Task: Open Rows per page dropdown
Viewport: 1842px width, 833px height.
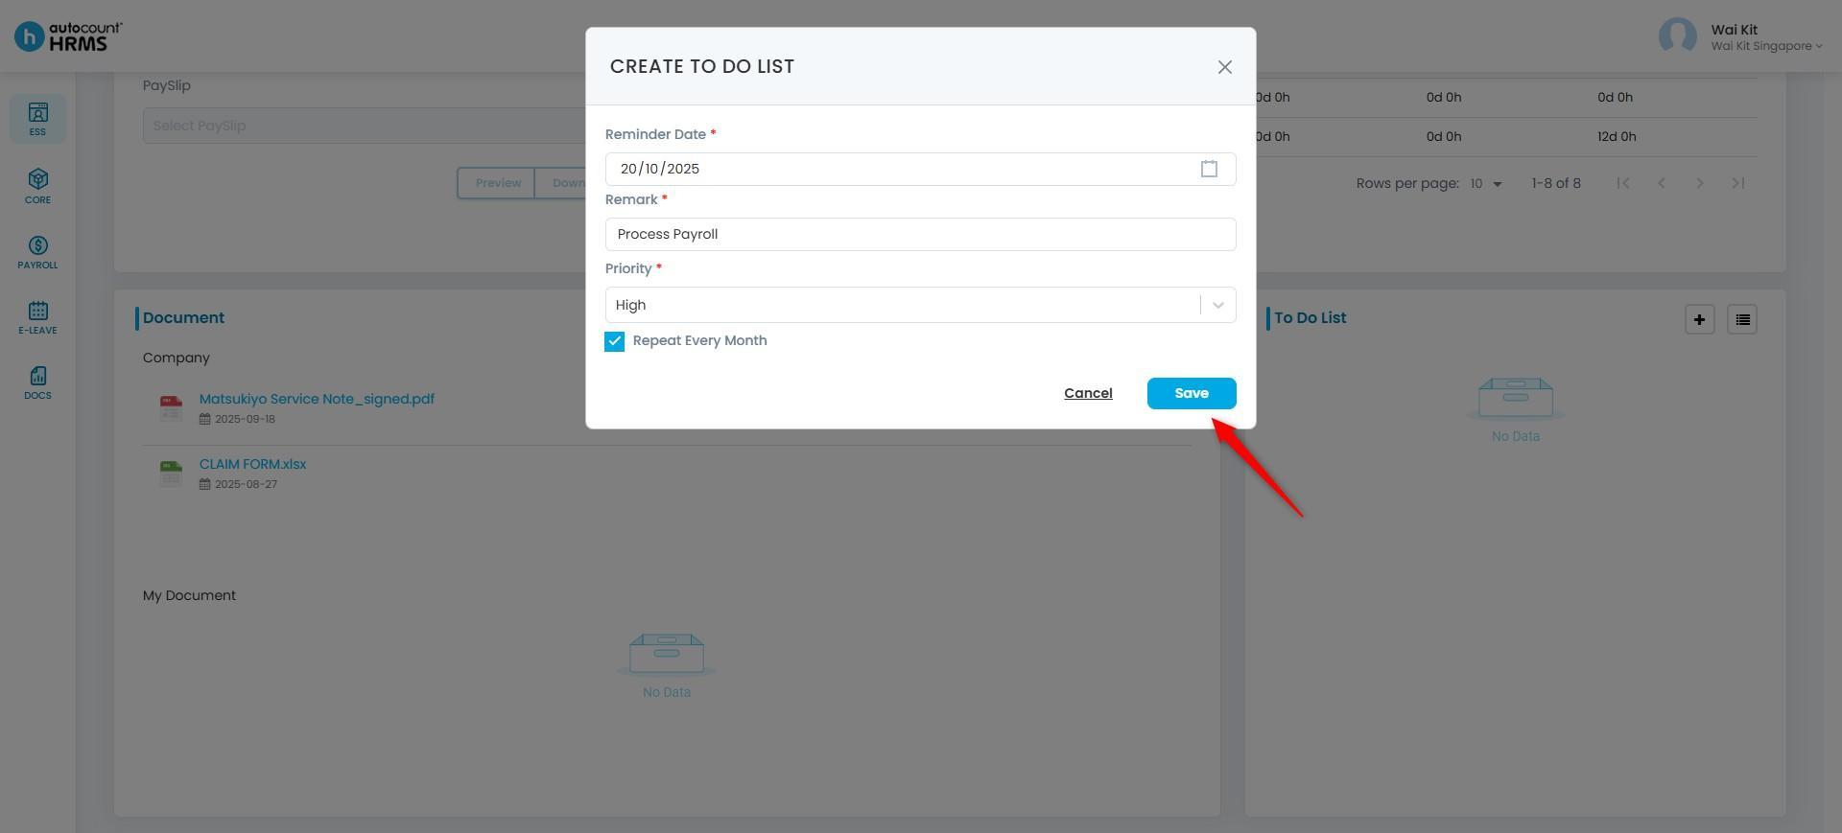Action: coord(1485,183)
